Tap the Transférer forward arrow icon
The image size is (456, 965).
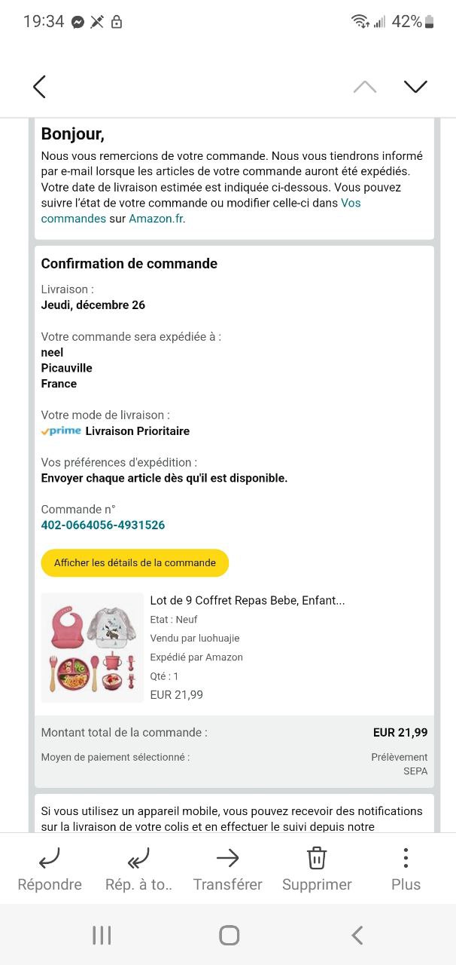tap(227, 857)
